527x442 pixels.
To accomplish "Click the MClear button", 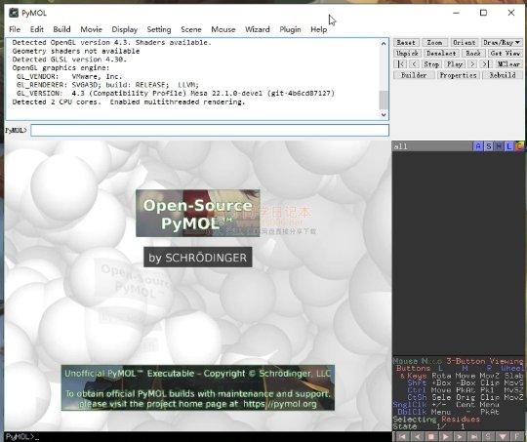I will pyautogui.click(x=507, y=63).
